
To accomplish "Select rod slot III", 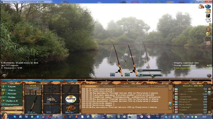I will tap(39, 93).
